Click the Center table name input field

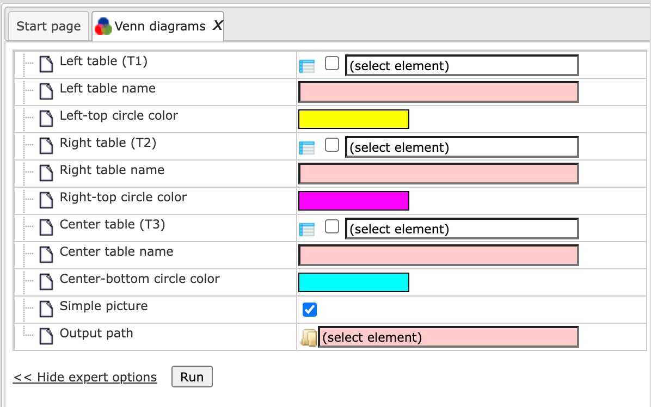pos(438,256)
